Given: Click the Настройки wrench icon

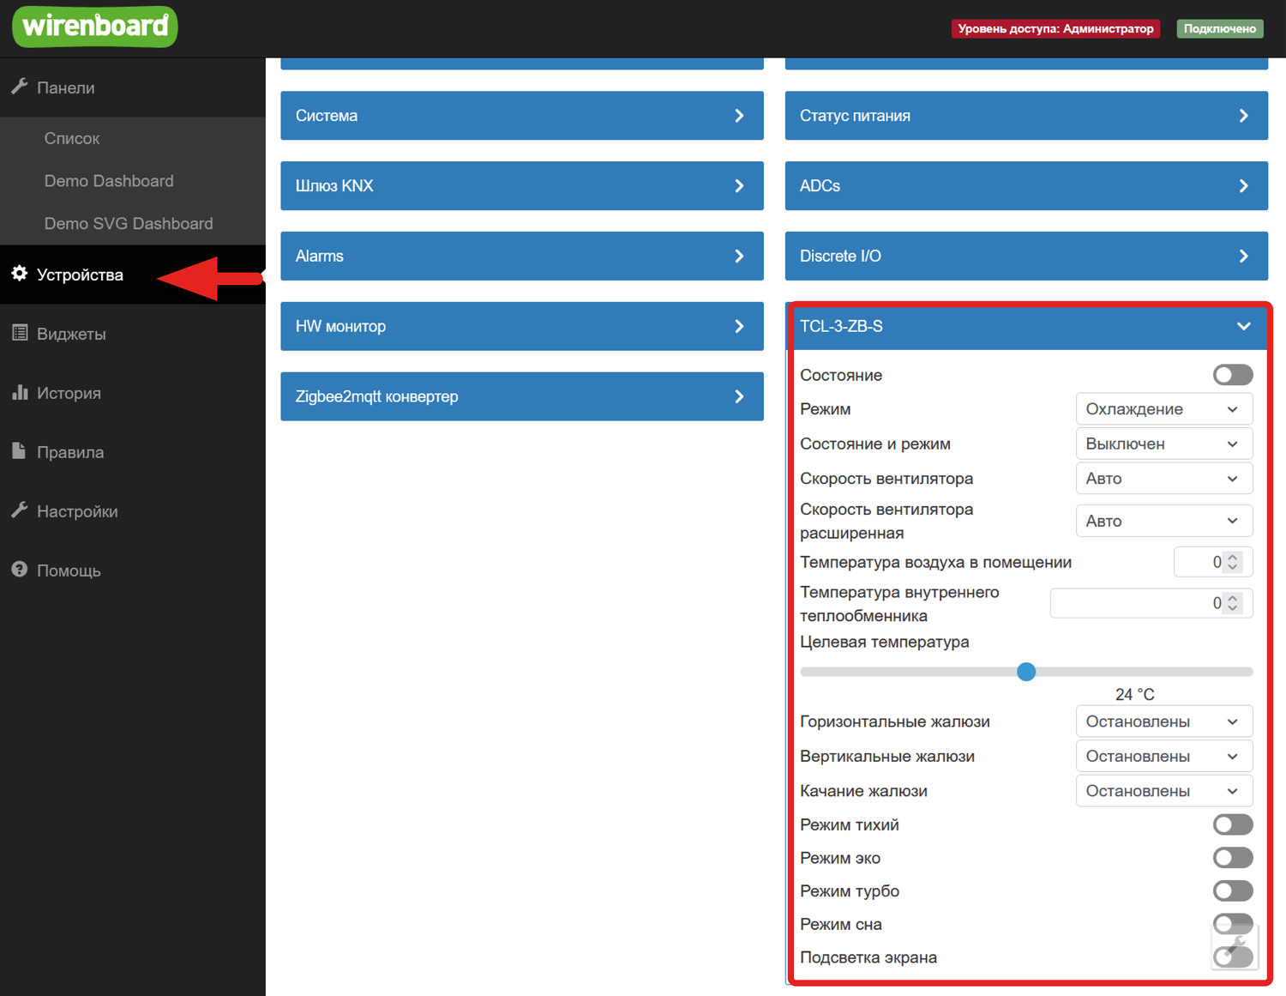Looking at the screenshot, I should coord(19,510).
